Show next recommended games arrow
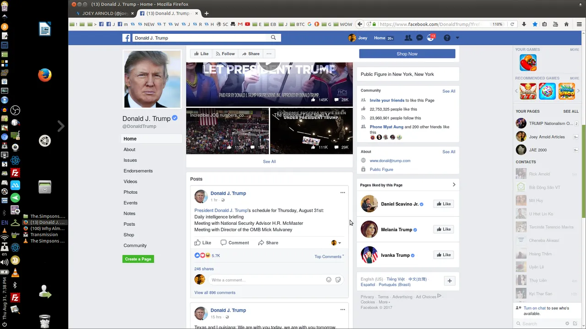This screenshot has width=586, height=329. [x=579, y=91]
